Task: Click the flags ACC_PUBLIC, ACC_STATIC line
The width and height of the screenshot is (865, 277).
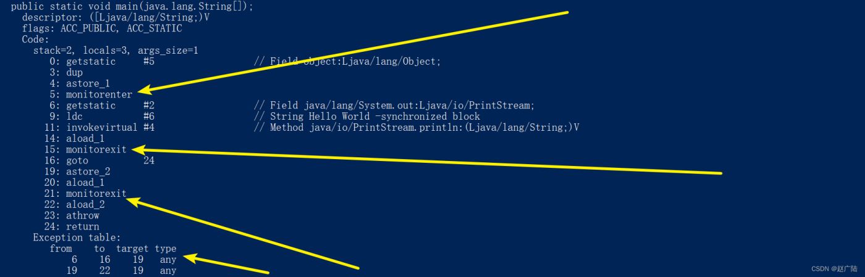Action: click(x=102, y=28)
